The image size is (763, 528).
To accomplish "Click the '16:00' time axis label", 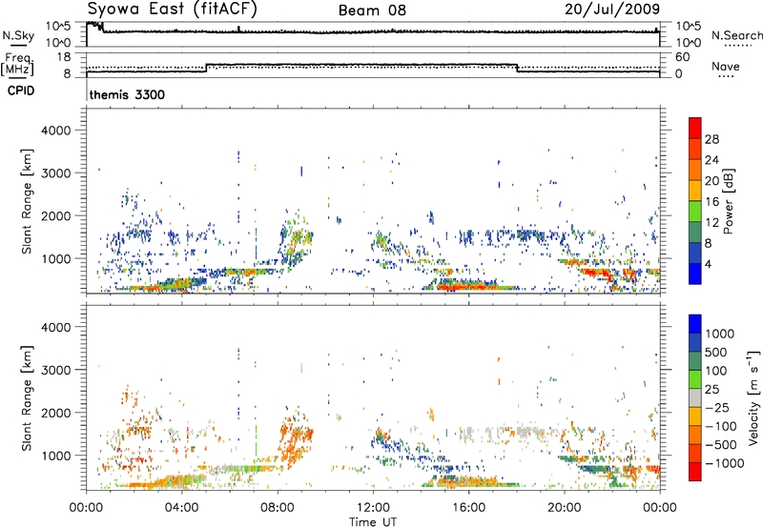I will (468, 508).
